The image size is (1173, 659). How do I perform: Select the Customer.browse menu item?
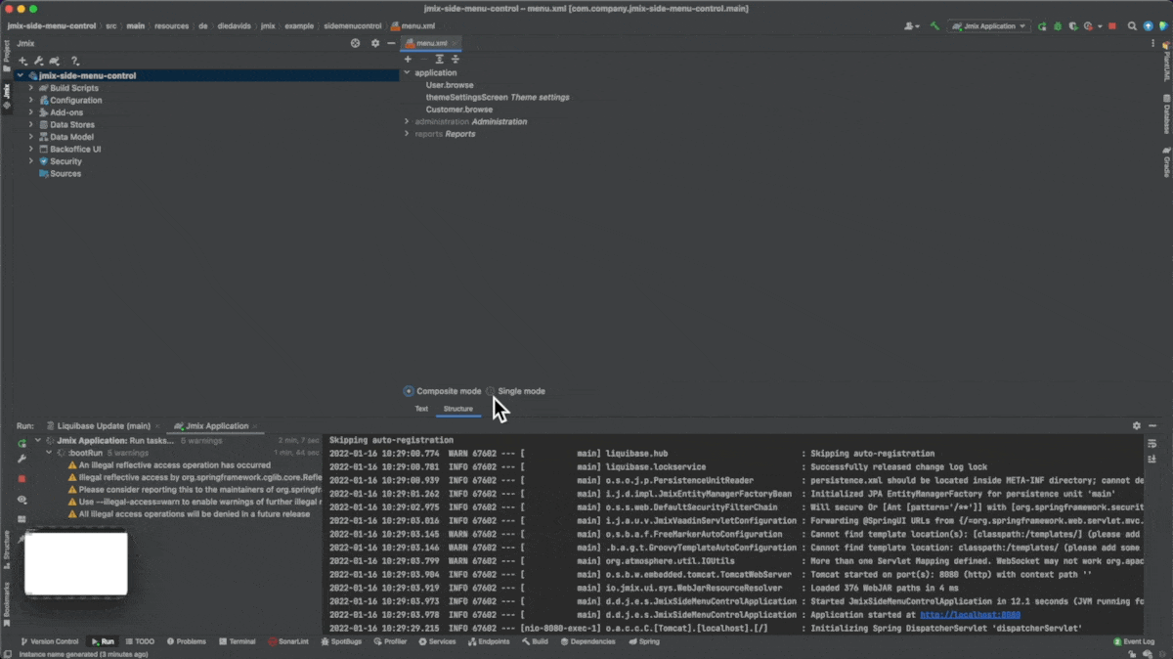pyautogui.click(x=459, y=110)
